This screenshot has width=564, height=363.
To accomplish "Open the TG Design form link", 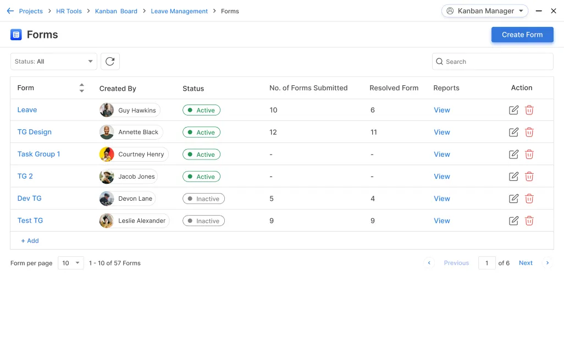I will tap(34, 132).
